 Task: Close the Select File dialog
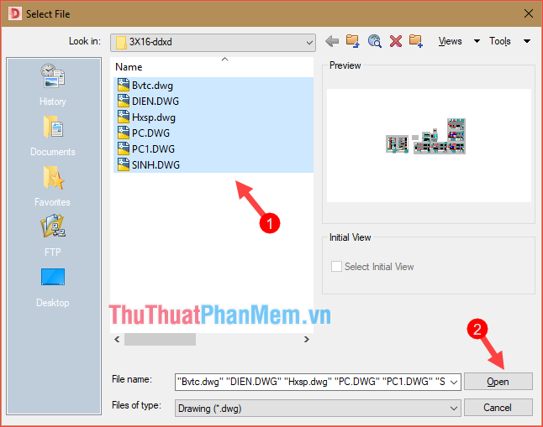529,13
